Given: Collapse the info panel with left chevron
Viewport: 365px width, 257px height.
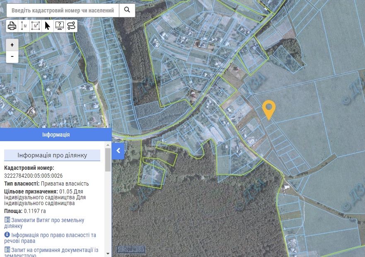Looking at the screenshot, I should click(118, 151).
